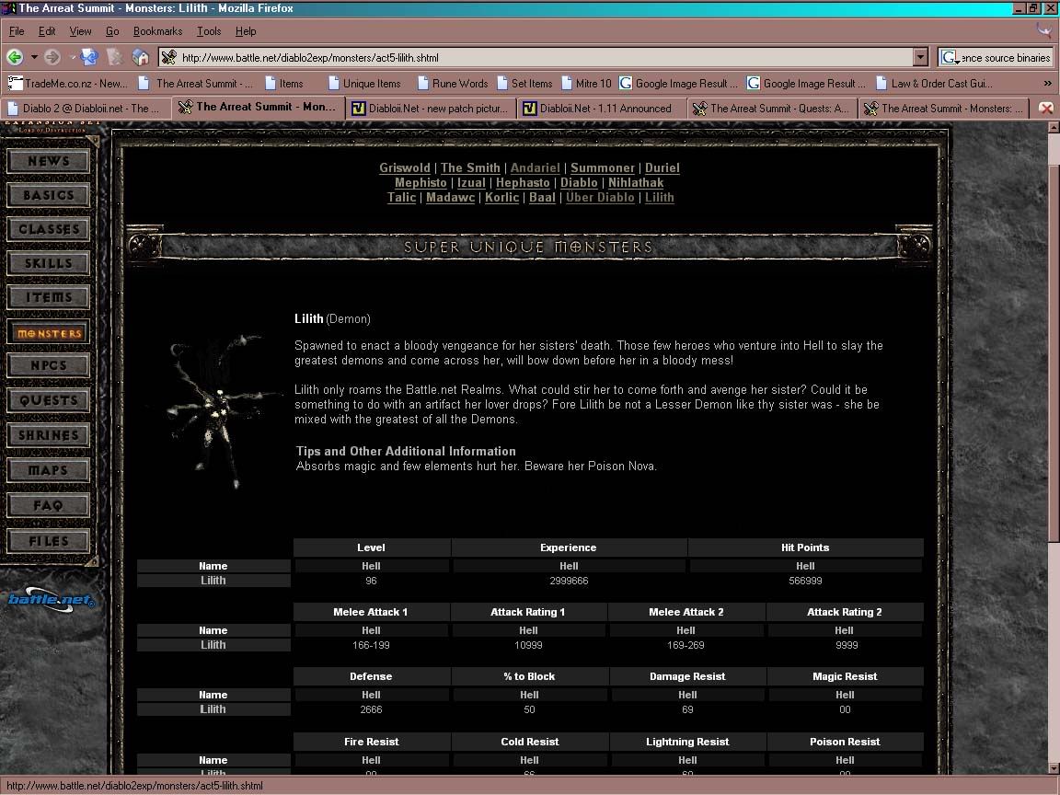Viewport: 1060px width, 795px height.
Task: Click the Google search box text field
Action: [1006, 57]
